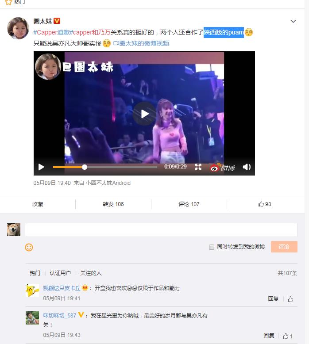Viewport: 309px width, 344px height.
Task: Click the small play icon in video controls
Action: tap(41, 167)
